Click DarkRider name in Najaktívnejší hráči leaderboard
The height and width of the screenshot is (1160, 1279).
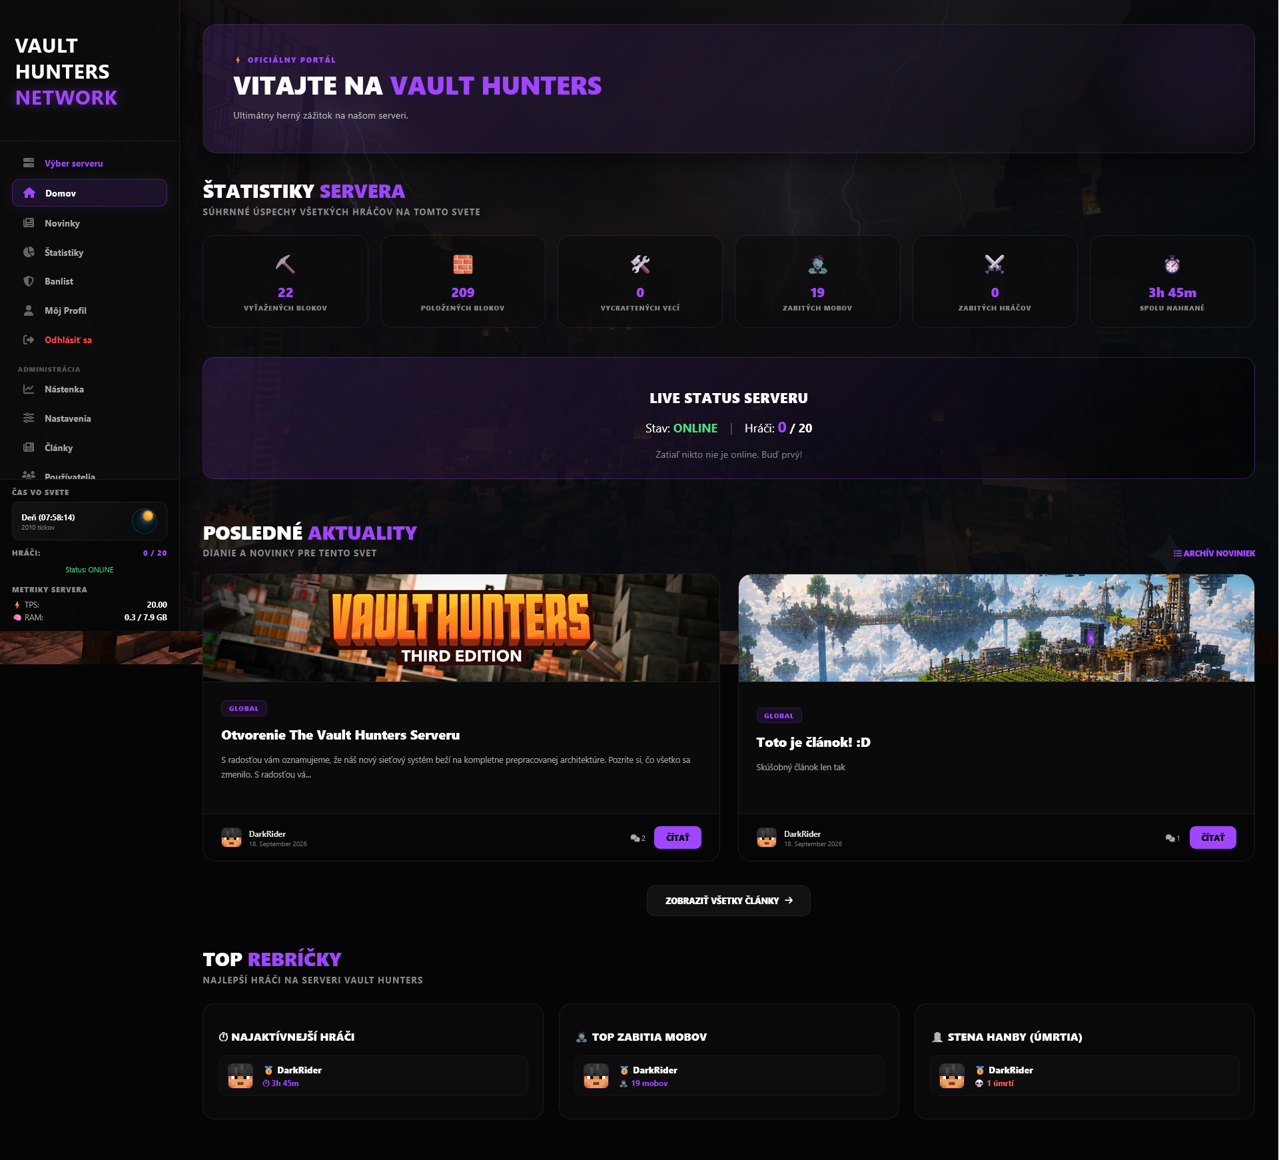point(299,1070)
